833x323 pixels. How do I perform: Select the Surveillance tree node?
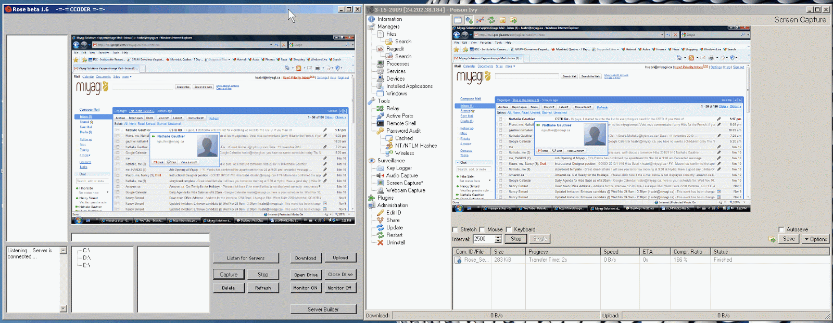[391, 161]
